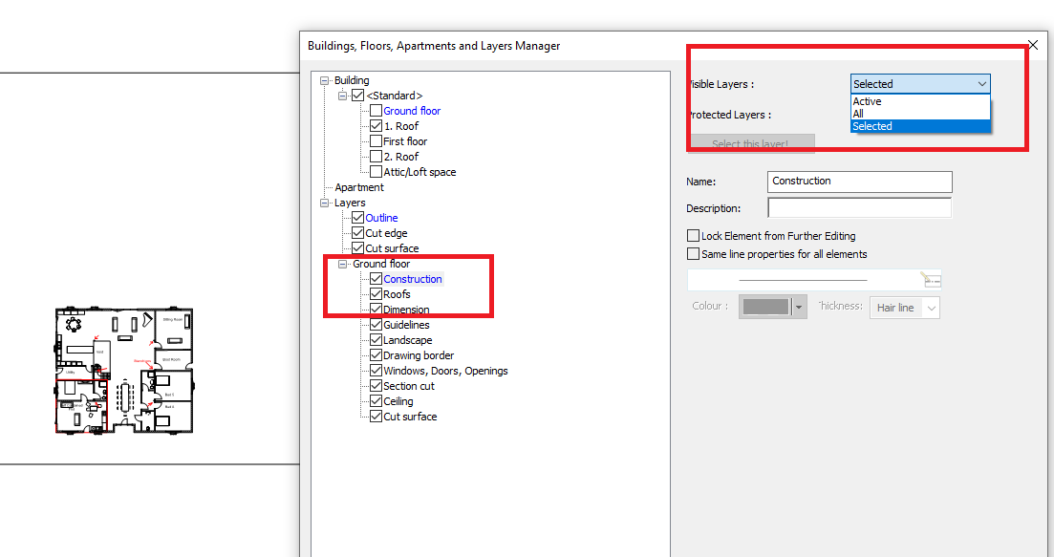The width and height of the screenshot is (1054, 557).
Task: Choose All in Visible Layers list
Action: point(920,114)
